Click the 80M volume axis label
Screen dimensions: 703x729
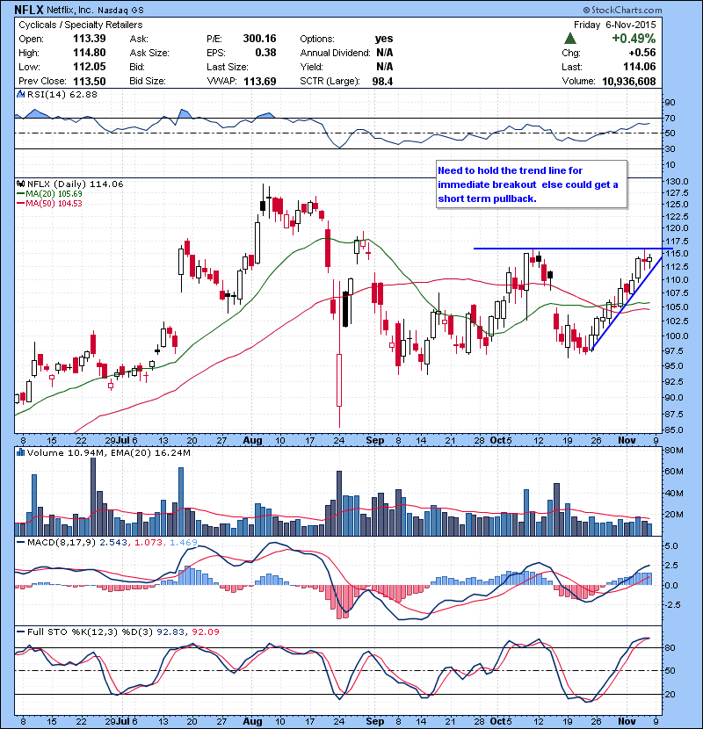tap(674, 450)
